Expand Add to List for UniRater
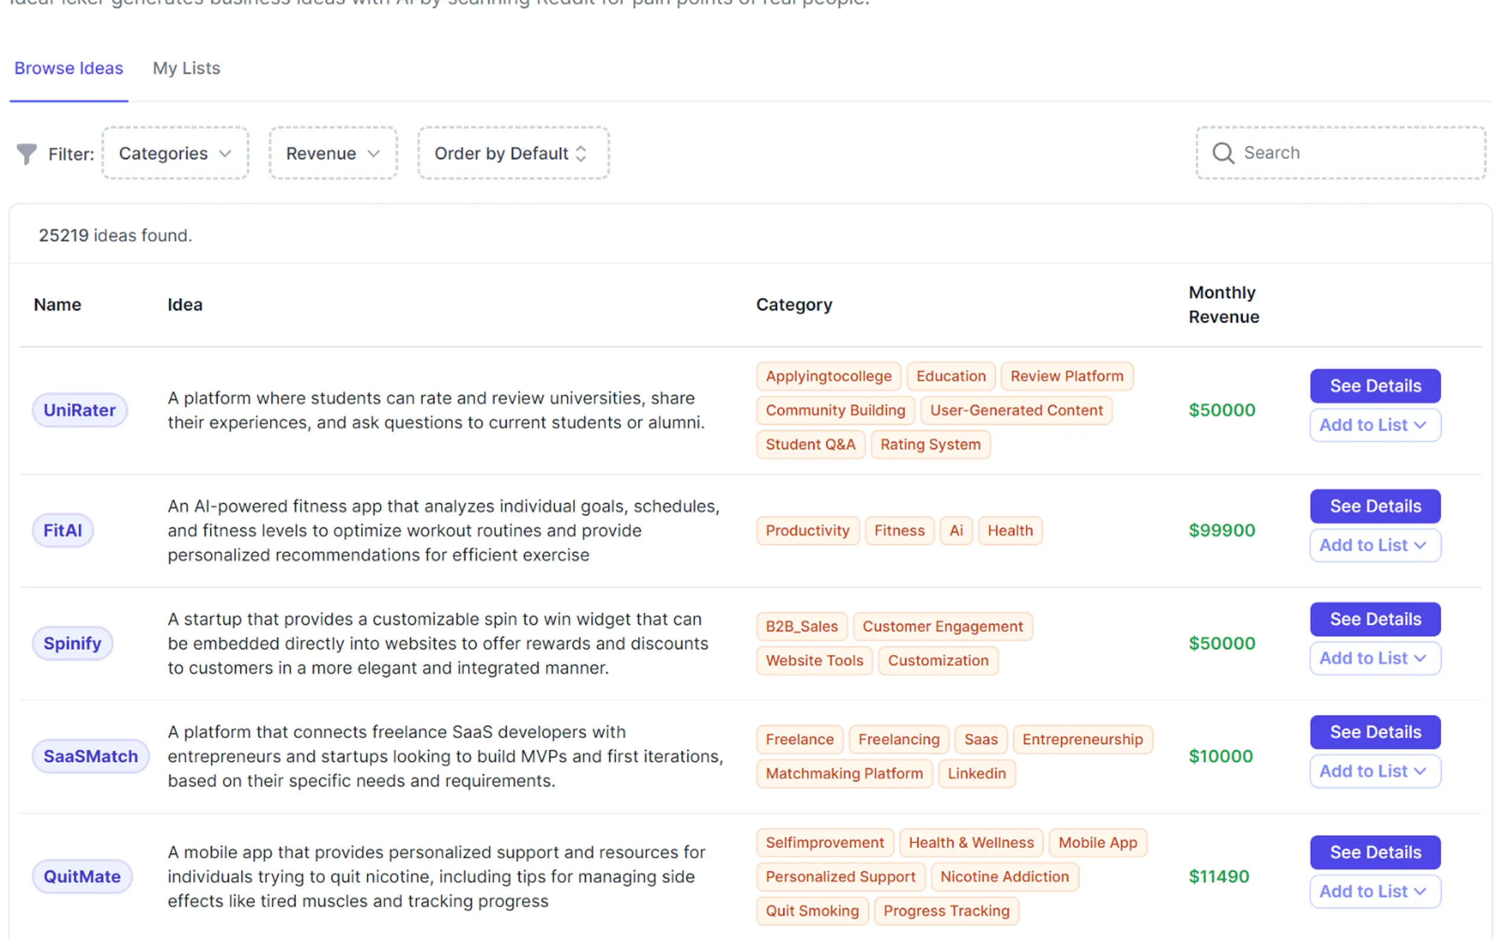The height and width of the screenshot is (939, 1502). point(1375,425)
